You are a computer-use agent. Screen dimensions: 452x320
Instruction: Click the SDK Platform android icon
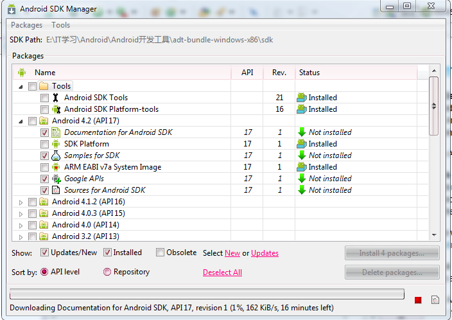click(x=56, y=144)
